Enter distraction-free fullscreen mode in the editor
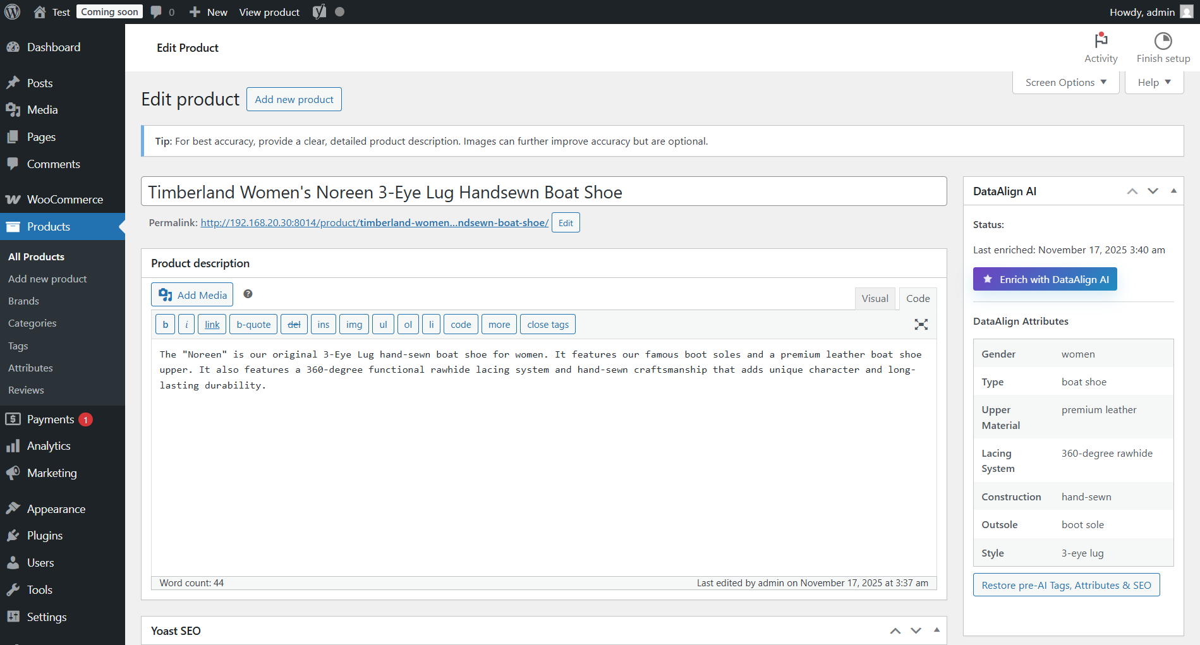Image resolution: width=1200 pixels, height=645 pixels. tap(921, 324)
